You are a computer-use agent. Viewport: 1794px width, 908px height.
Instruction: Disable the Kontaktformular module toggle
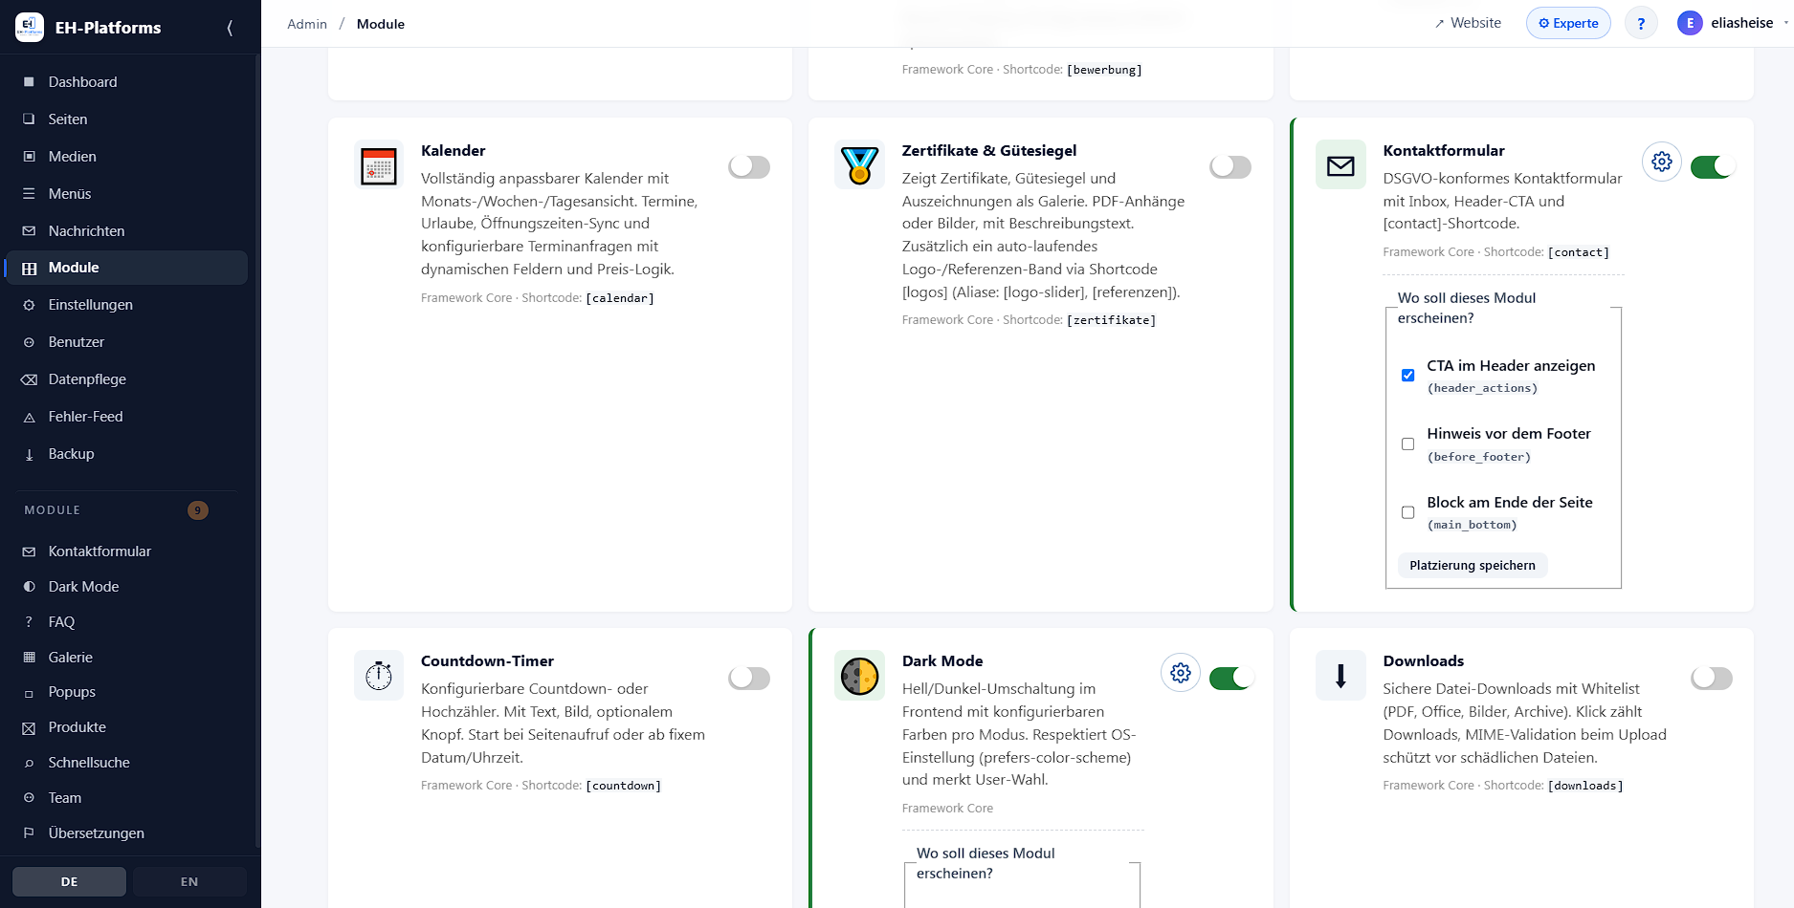coord(1713,167)
